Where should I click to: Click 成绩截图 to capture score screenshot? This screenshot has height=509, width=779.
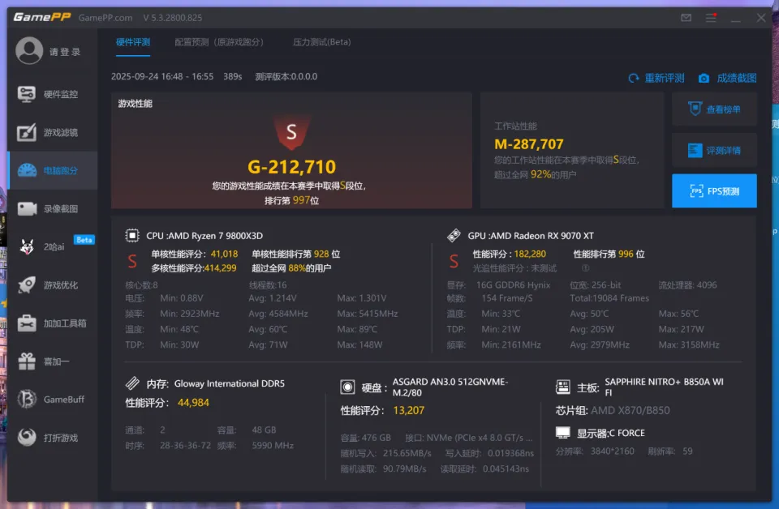[x=727, y=78]
